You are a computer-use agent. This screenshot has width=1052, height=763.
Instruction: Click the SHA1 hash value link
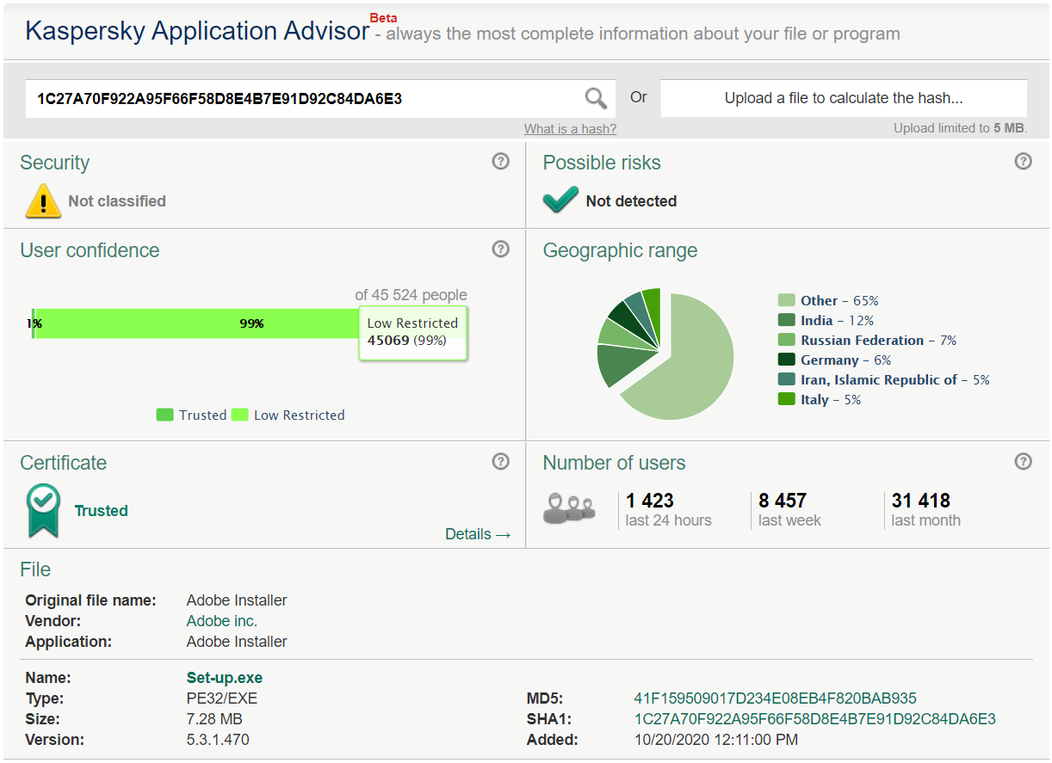point(814,719)
